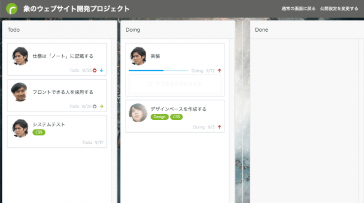Click red overdue clock icon on 8/26 card

click(95, 70)
